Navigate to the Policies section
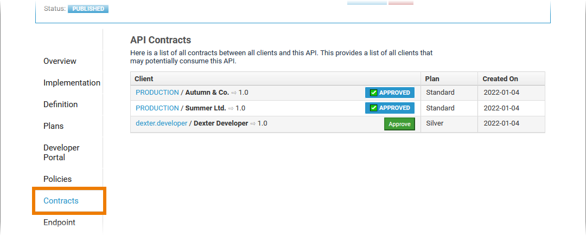The height and width of the screenshot is (236, 586). point(58,179)
